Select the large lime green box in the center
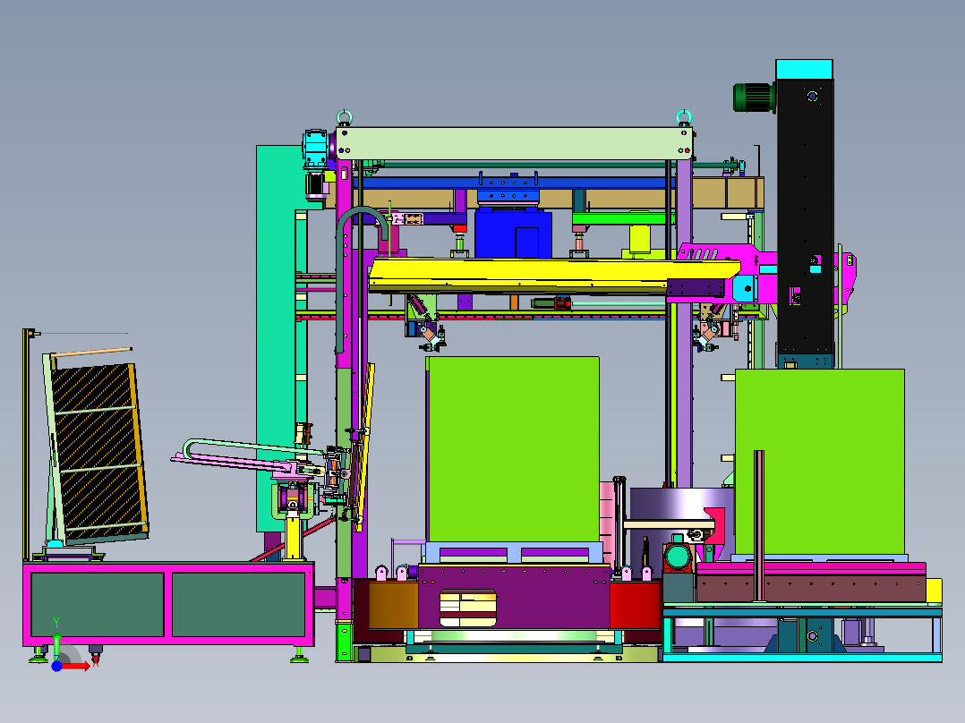This screenshot has width=965, height=723. coord(513,449)
